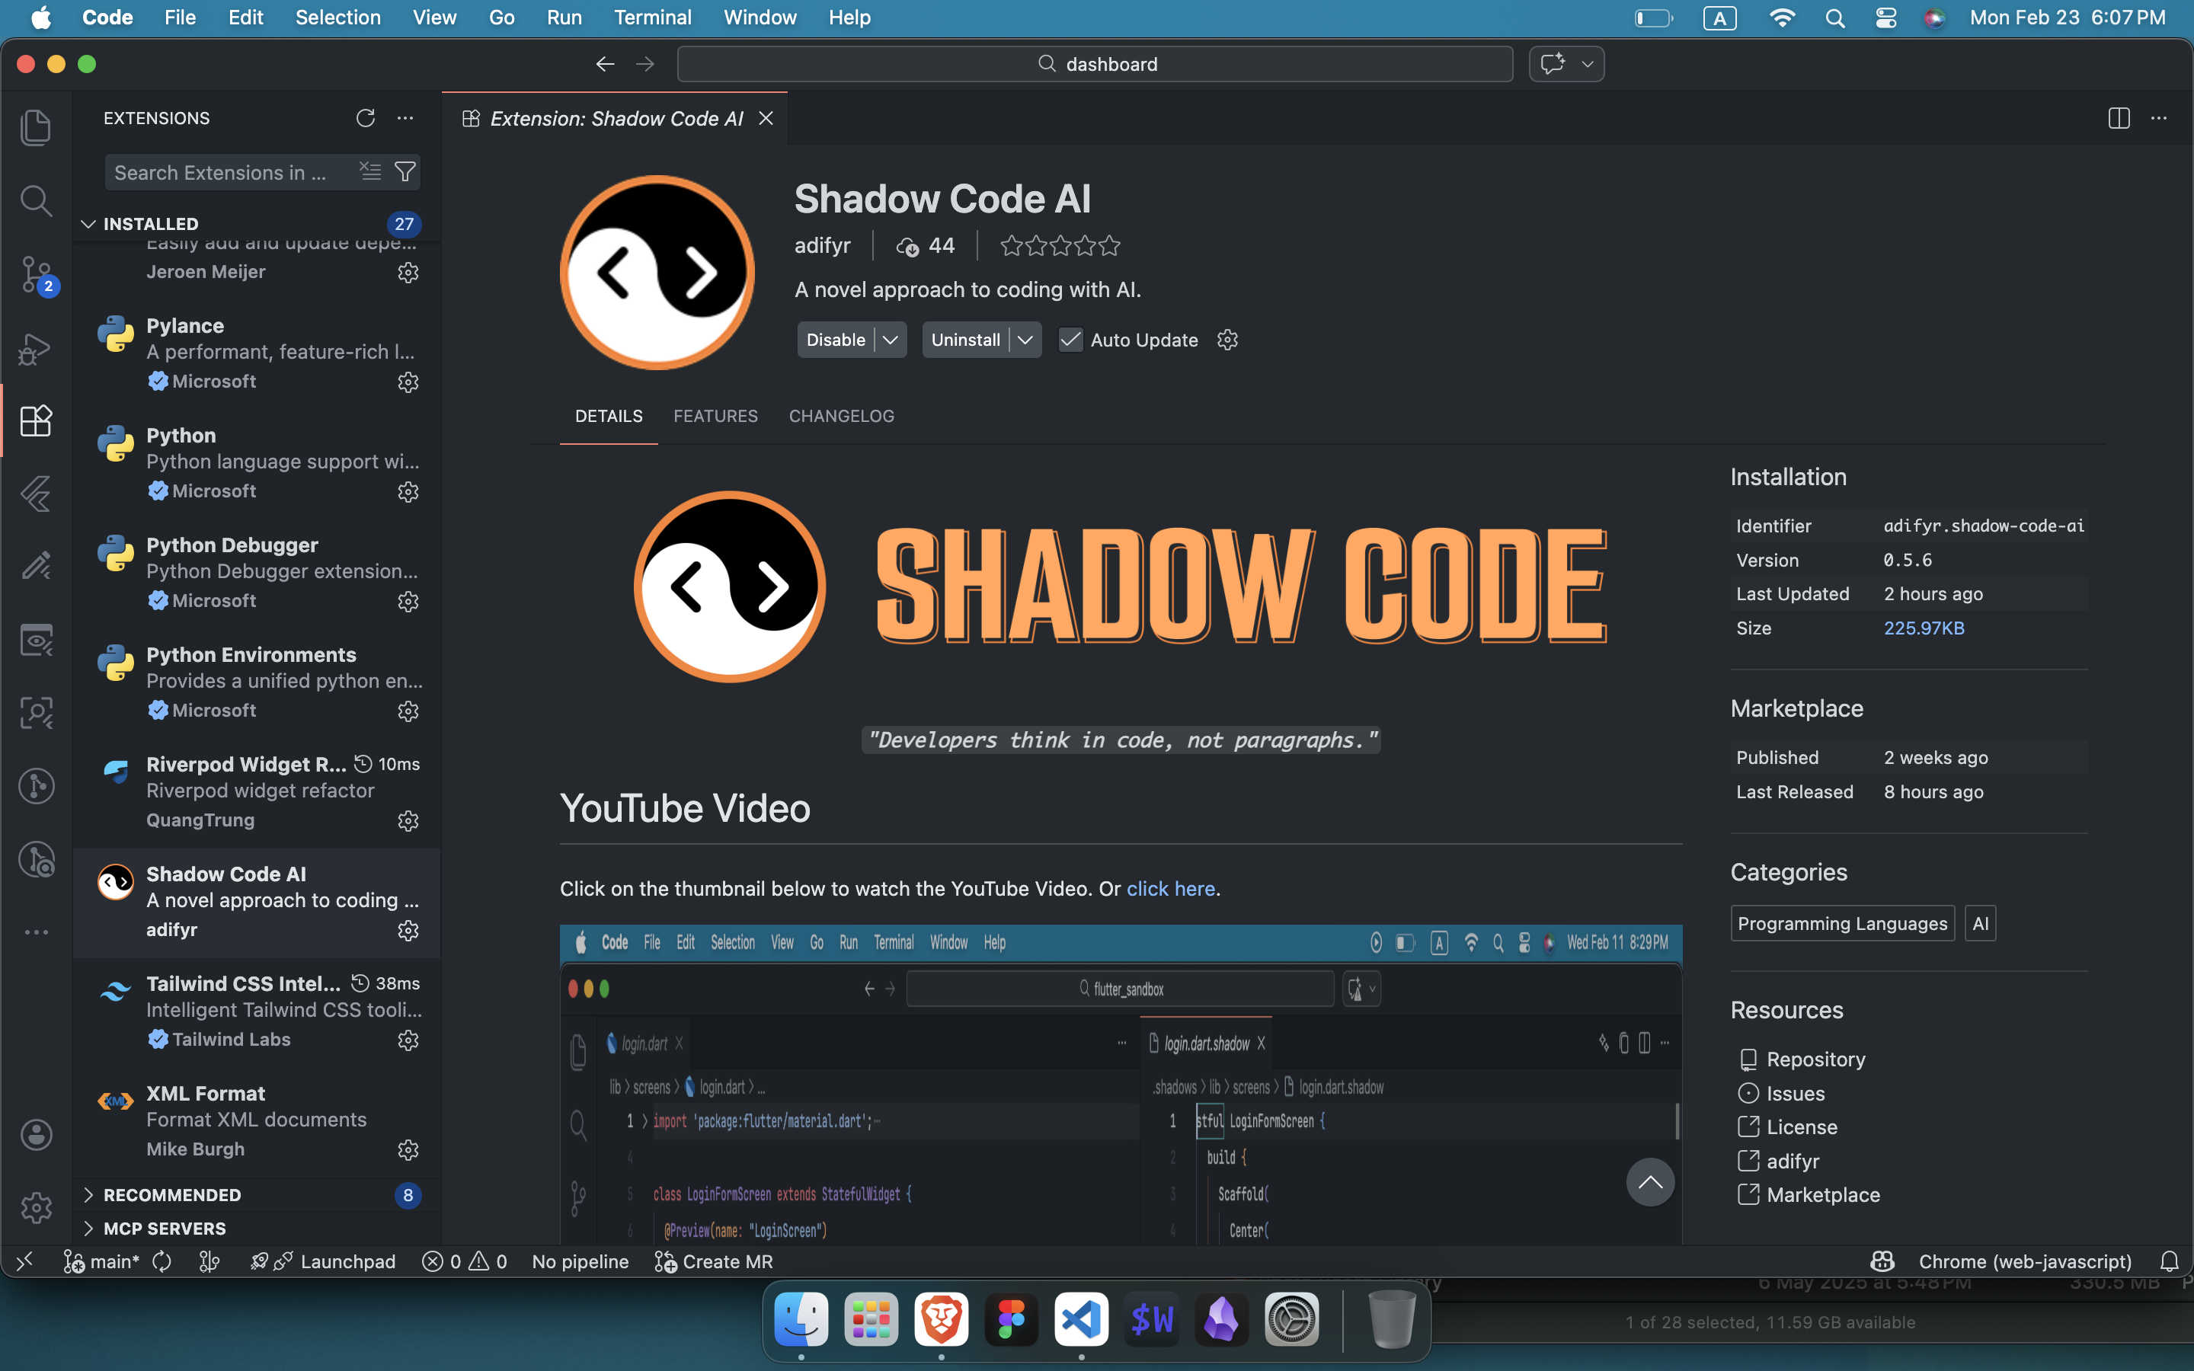Image resolution: width=2194 pixels, height=1371 pixels.
Task: Open the Run and Debug view
Action: [x=37, y=348]
